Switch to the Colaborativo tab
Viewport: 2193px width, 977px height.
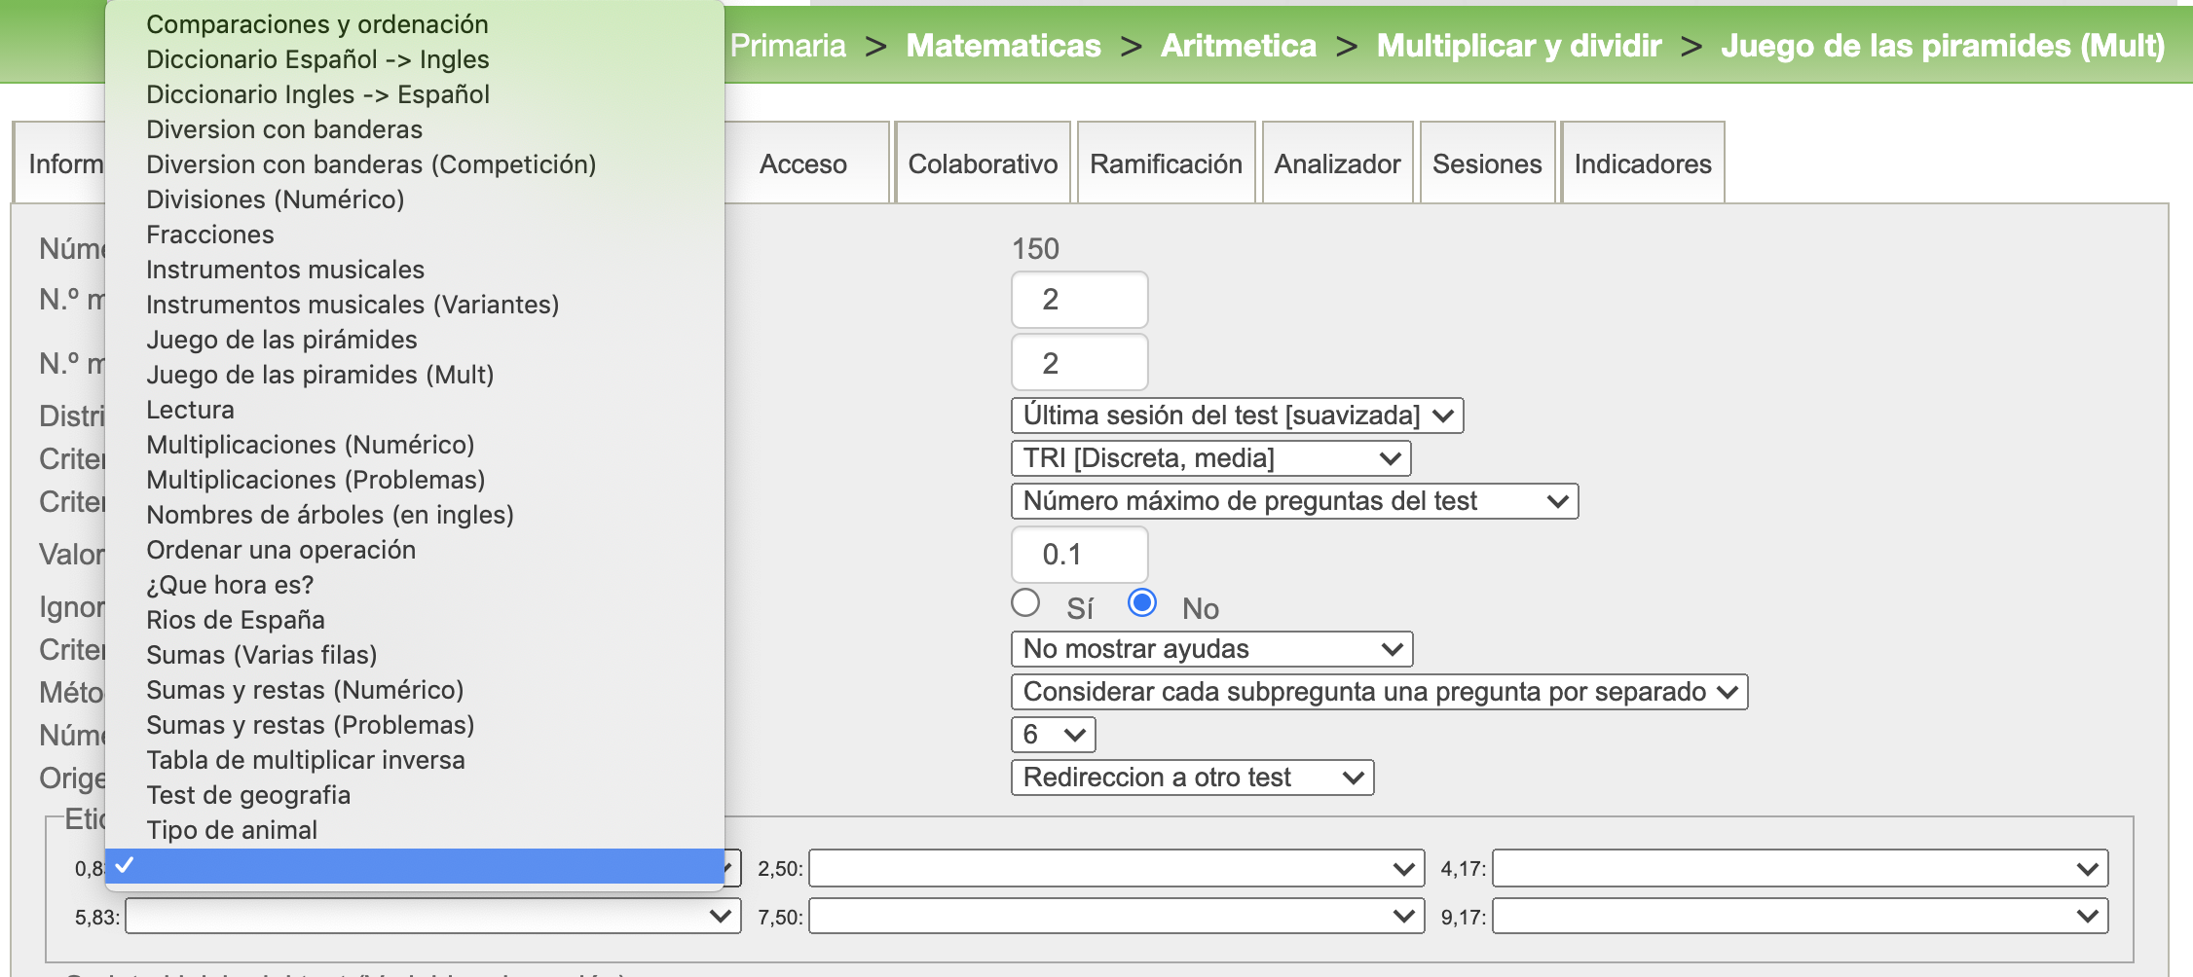[983, 163]
